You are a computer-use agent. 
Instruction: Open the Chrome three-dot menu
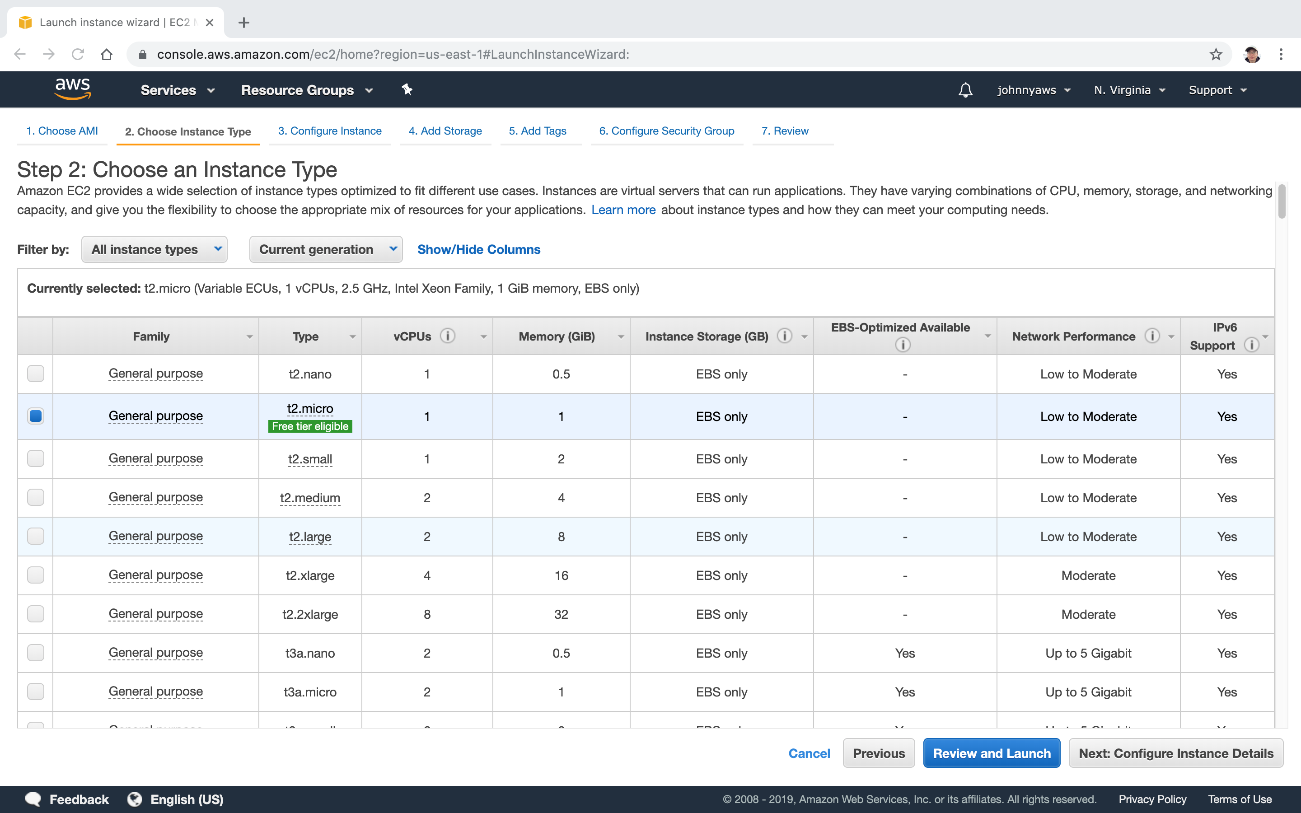pyautogui.click(x=1281, y=54)
